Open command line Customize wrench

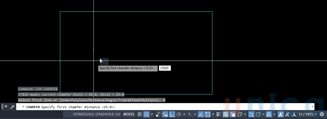pos(12,107)
